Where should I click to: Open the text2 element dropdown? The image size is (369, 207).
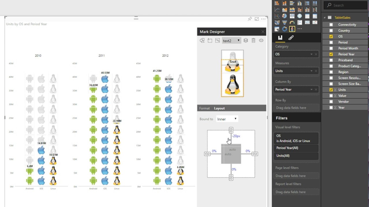pos(231,41)
